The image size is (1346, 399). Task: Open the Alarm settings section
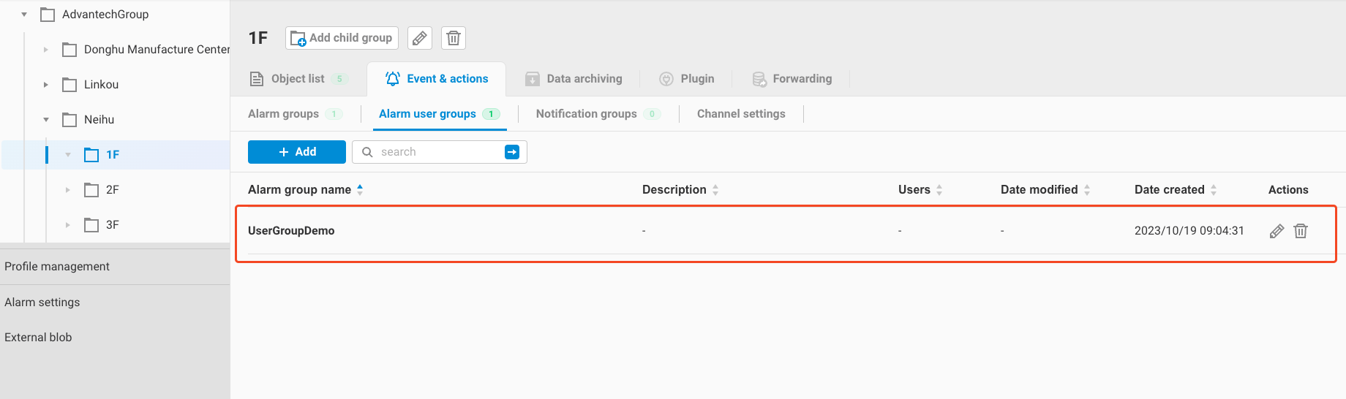(x=42, y=303)
